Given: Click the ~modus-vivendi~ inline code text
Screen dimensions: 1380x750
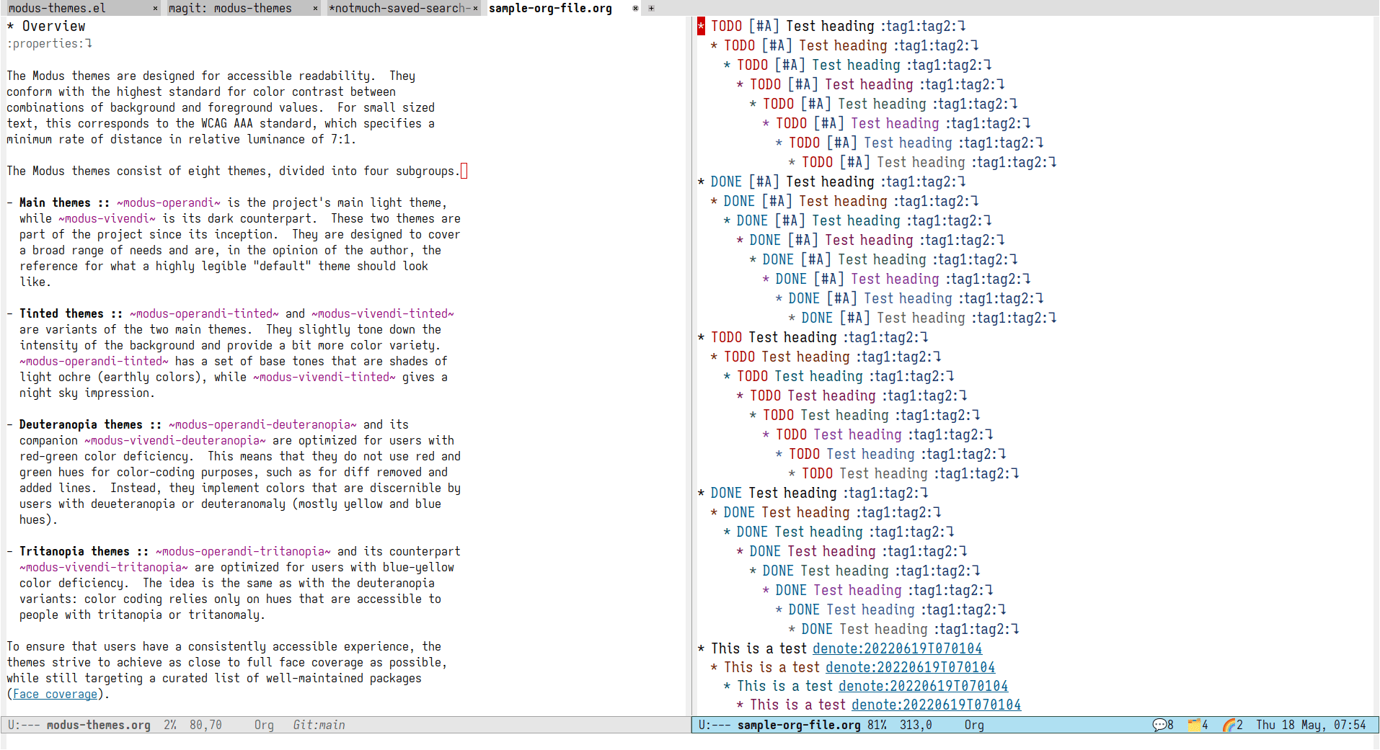Looking at the screenshot, I should pyautogui.click(x=107, y=218).
